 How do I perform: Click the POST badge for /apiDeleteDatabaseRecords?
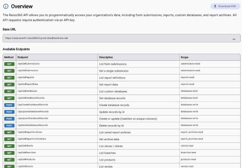pos(9,126)
